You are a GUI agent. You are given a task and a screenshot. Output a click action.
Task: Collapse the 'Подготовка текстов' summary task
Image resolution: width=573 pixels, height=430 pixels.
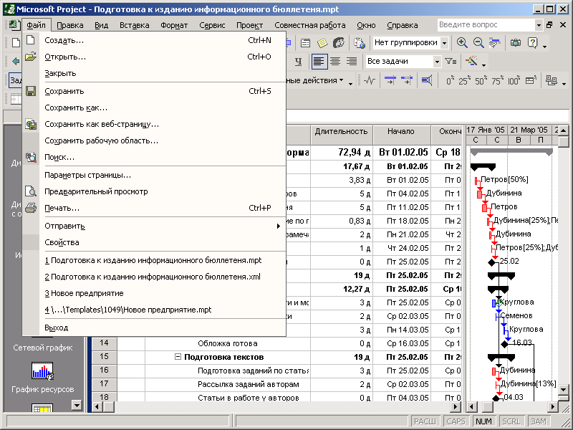(x=178, y=356)
